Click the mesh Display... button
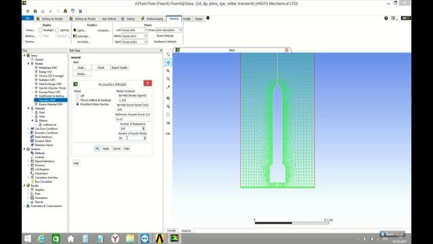Screen dimensions: 433x244 tap(82, 74)
